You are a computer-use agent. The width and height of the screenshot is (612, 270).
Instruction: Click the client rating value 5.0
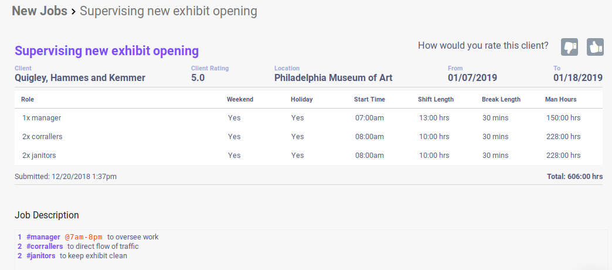coord(198,77)
